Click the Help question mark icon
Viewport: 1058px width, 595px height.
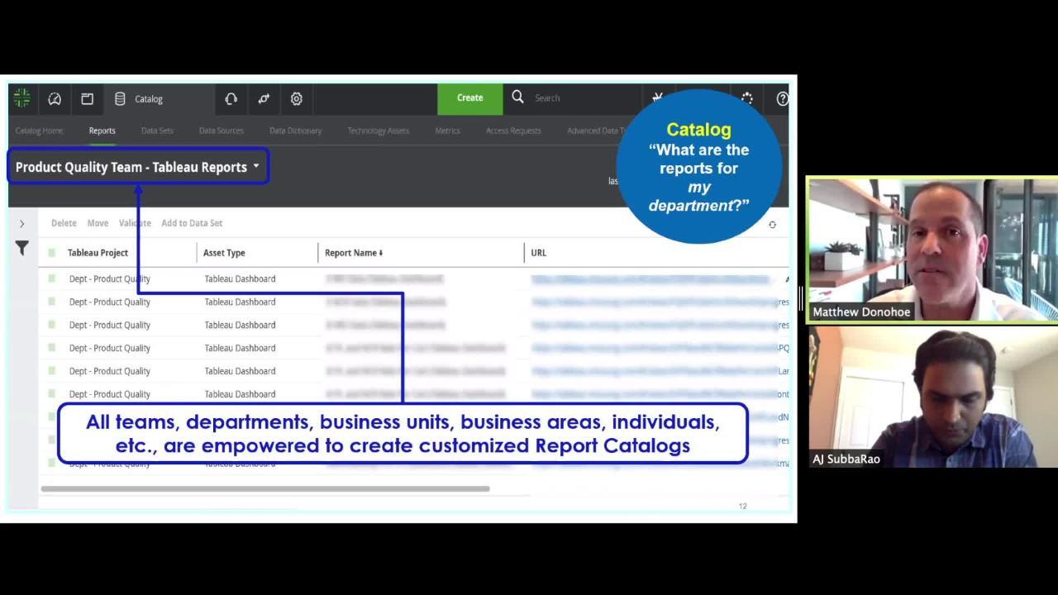click(x=782, y=98)
